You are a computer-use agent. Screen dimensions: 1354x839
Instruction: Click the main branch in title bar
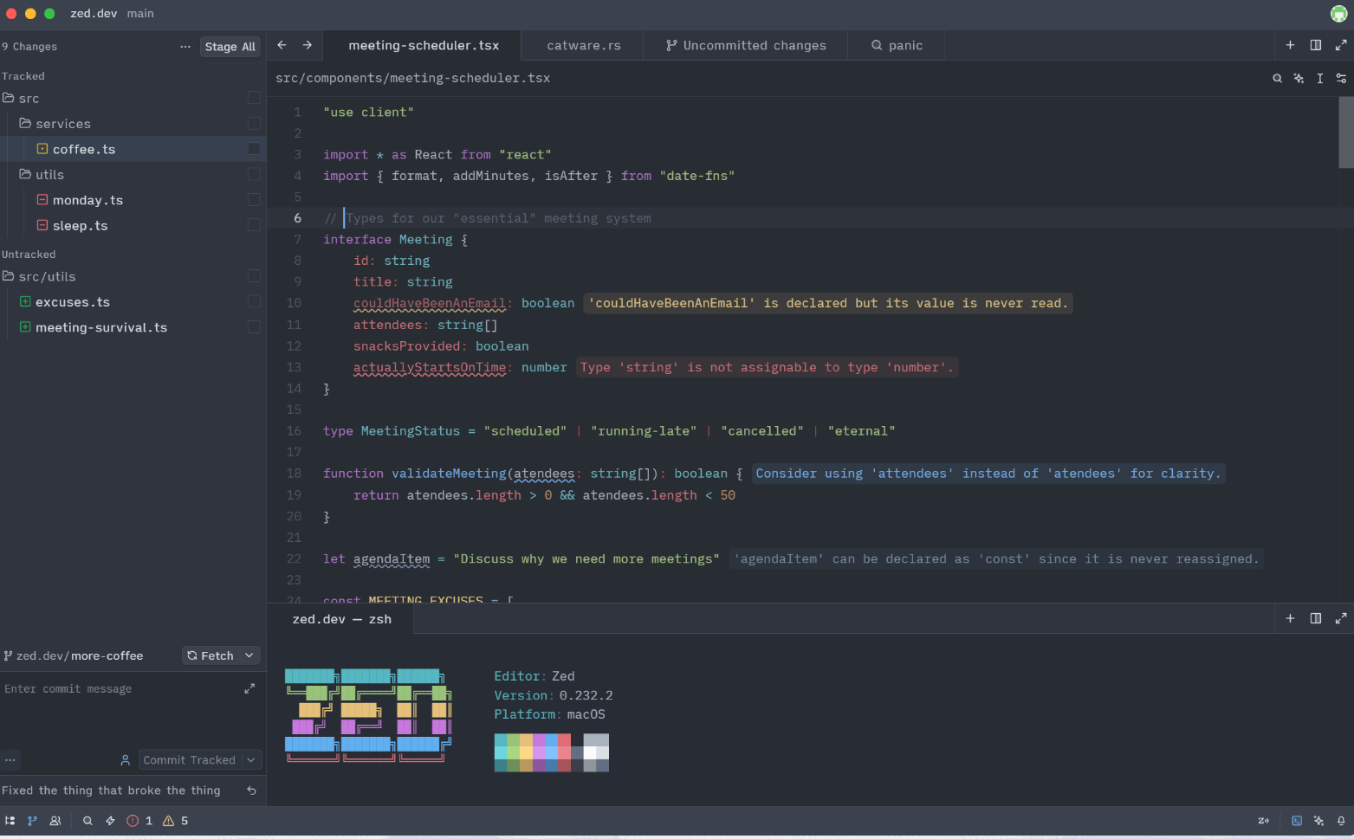140,13
